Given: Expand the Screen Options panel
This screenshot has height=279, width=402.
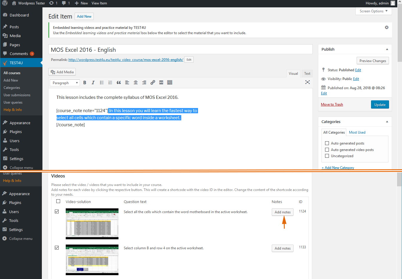Looking at the screenshot, I should tap(374, 11).
